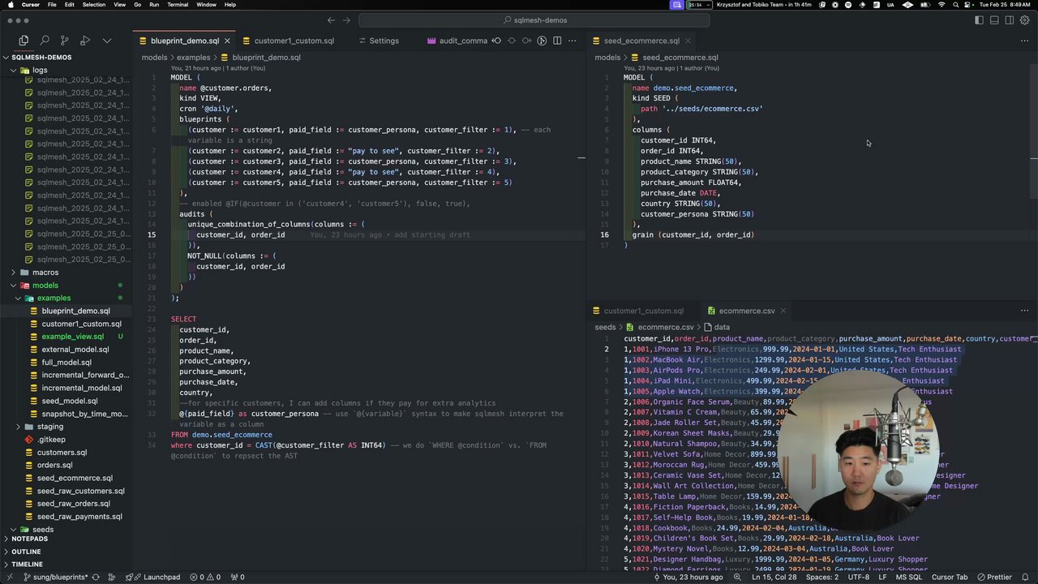Screen dimensions: 1038x584
Task: Open the Source Control view icon
Action: point(65,40)
